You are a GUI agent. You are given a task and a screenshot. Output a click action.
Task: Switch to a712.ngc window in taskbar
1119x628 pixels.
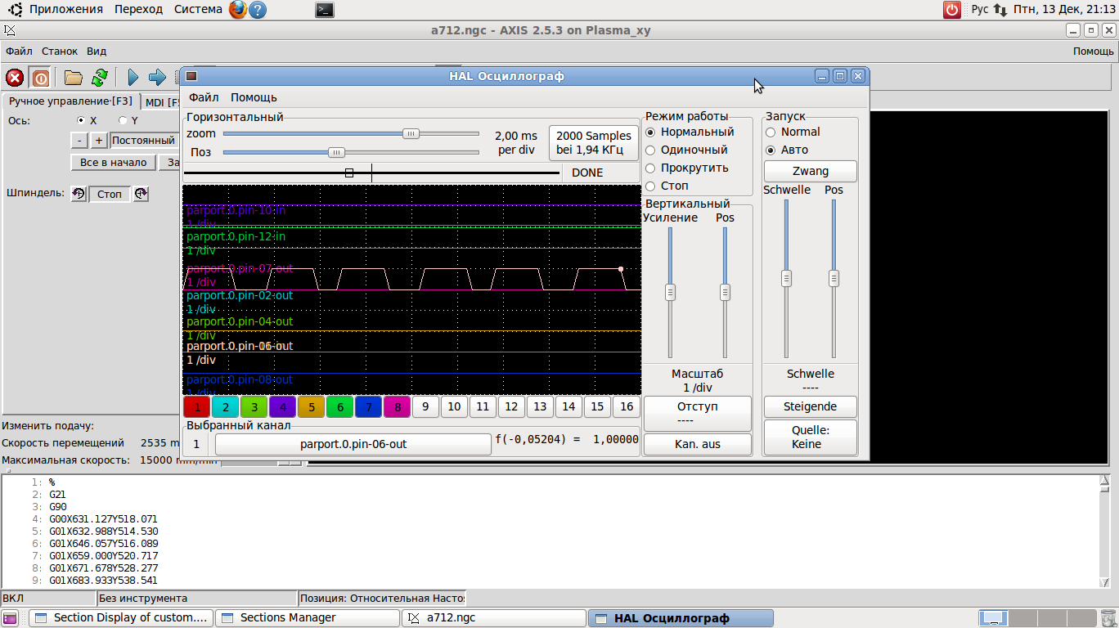pyautogui.click(x=494, y=618)
